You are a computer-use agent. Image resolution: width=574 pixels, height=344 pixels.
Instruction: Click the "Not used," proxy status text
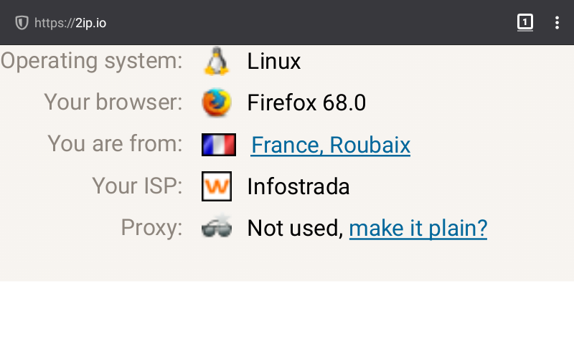[295, 229]
